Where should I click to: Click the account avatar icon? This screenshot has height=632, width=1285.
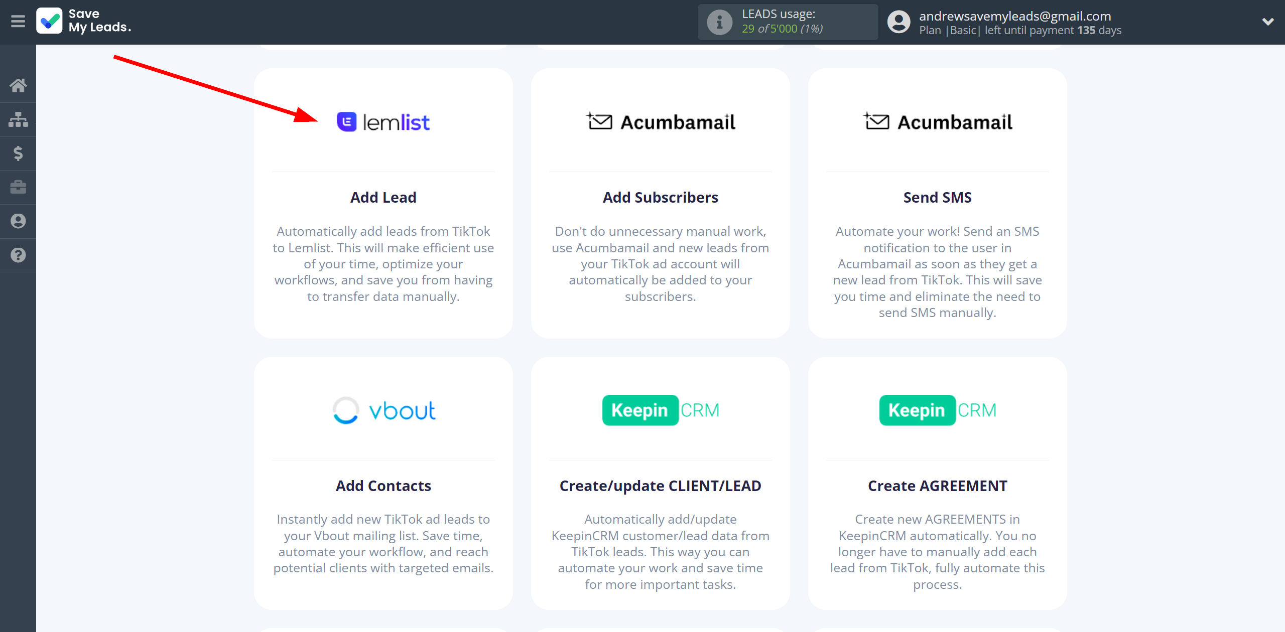pyautogui.click(x=898, y=22)
